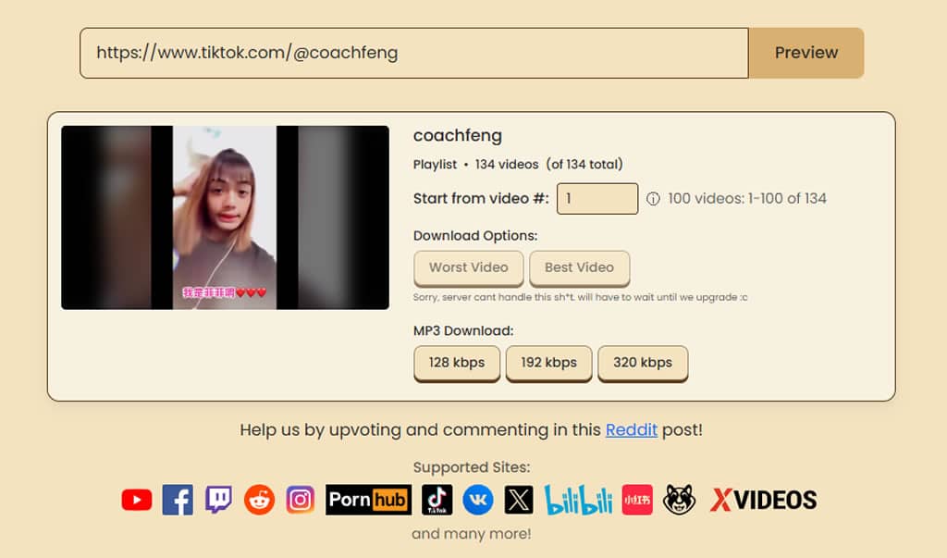The height and width of the screenshot is (558, 947).
Task: Download MP3 at 320 kbps
Action: [643, 363]
